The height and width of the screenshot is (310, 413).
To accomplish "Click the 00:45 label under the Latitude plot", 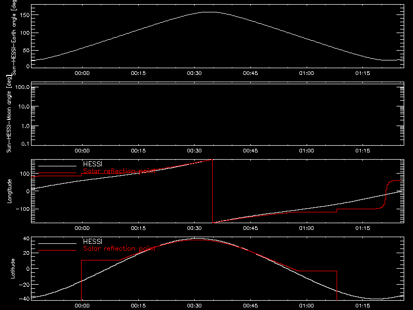I will [x=250, y=306].
